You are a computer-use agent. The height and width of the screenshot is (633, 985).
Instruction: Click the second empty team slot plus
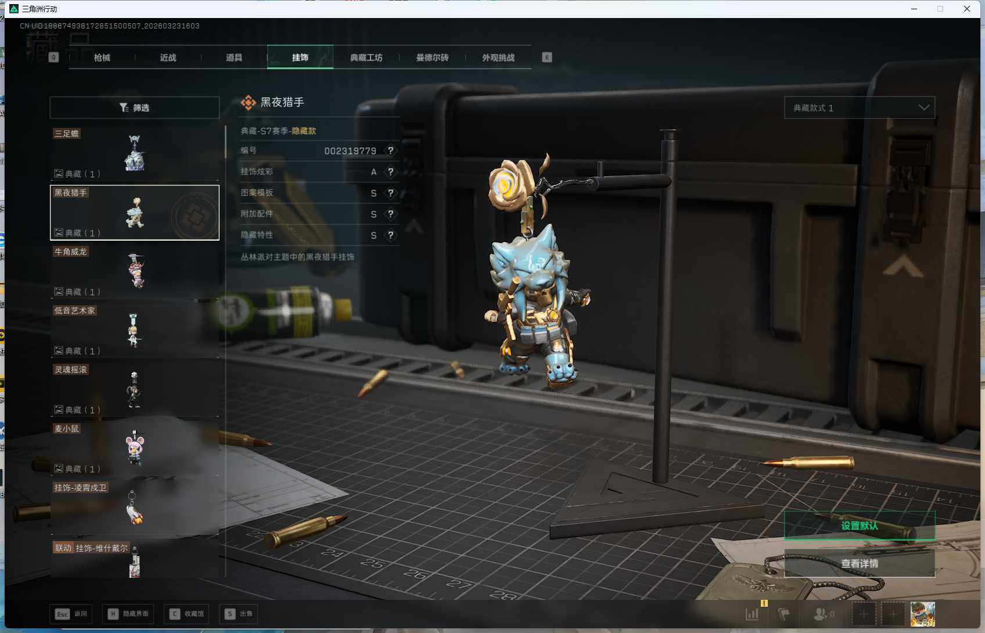(893, 614)
